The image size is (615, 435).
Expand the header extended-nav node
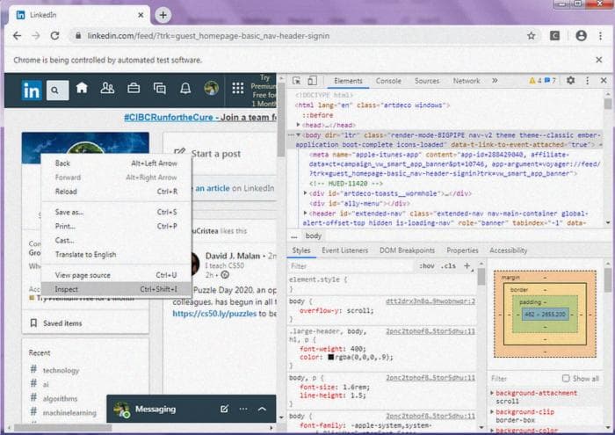click(305, 213)
